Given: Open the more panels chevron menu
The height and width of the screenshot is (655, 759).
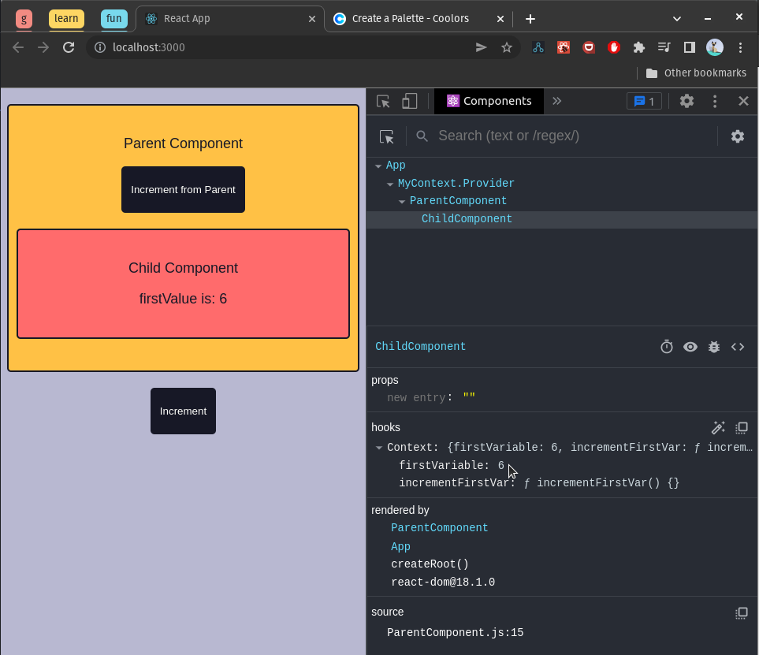Looking at the screenshot, I should [x=557, y=101].
